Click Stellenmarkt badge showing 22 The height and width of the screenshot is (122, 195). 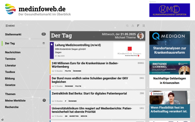point(44,34)
